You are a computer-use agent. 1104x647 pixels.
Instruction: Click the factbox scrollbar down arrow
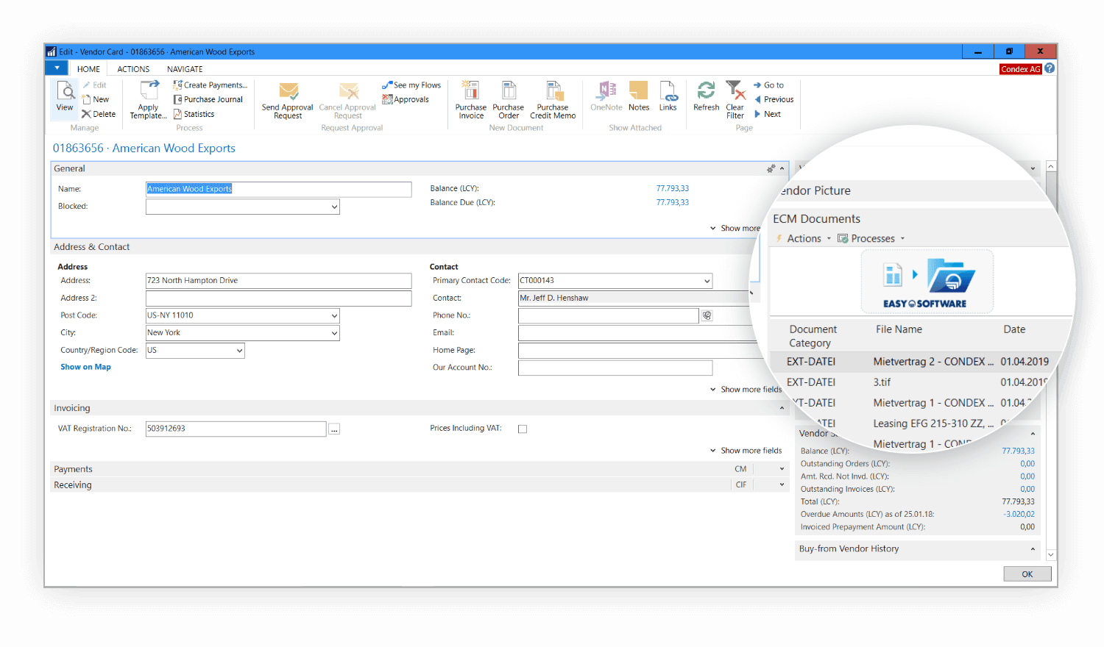point(1051,555)
